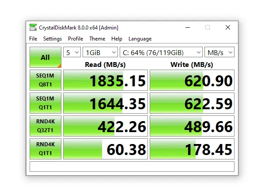Click the Read (MB/s) column header

pyautogui.click(x=105, y=65)
